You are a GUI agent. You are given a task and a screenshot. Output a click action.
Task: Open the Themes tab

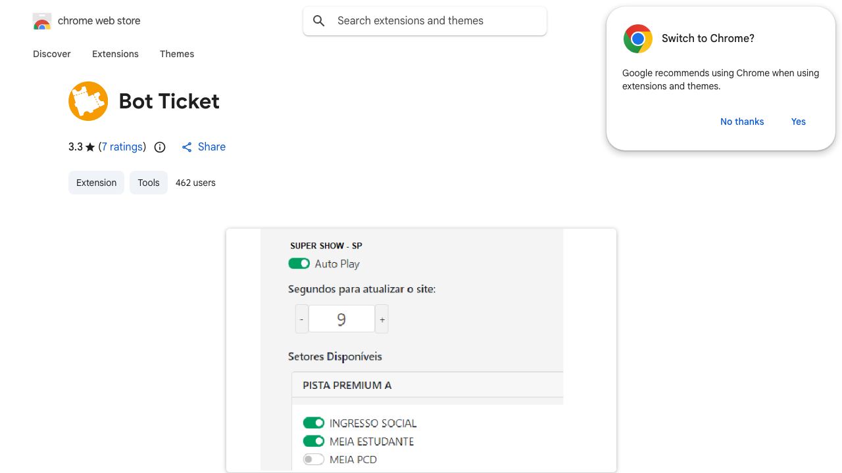pos(177,54)
